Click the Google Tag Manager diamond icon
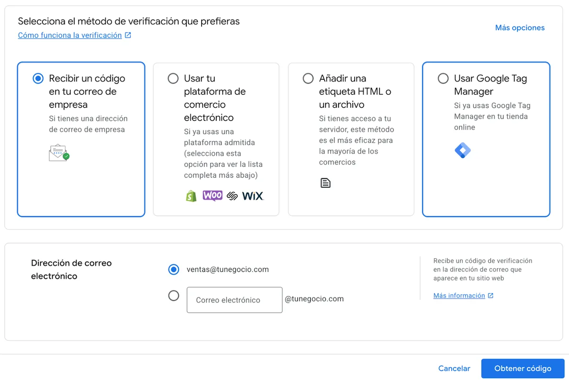Viewport: 569px width, 380px height. (x=462, y=150)
